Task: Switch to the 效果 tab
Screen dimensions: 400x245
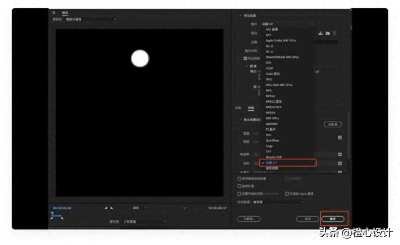Action: [x=238, y=108]
